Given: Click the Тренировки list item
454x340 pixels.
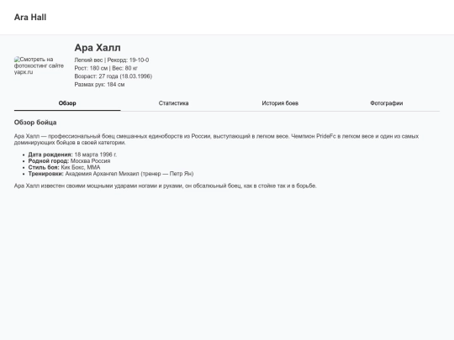Looking at the screenshot, I should tap(111, 174).
